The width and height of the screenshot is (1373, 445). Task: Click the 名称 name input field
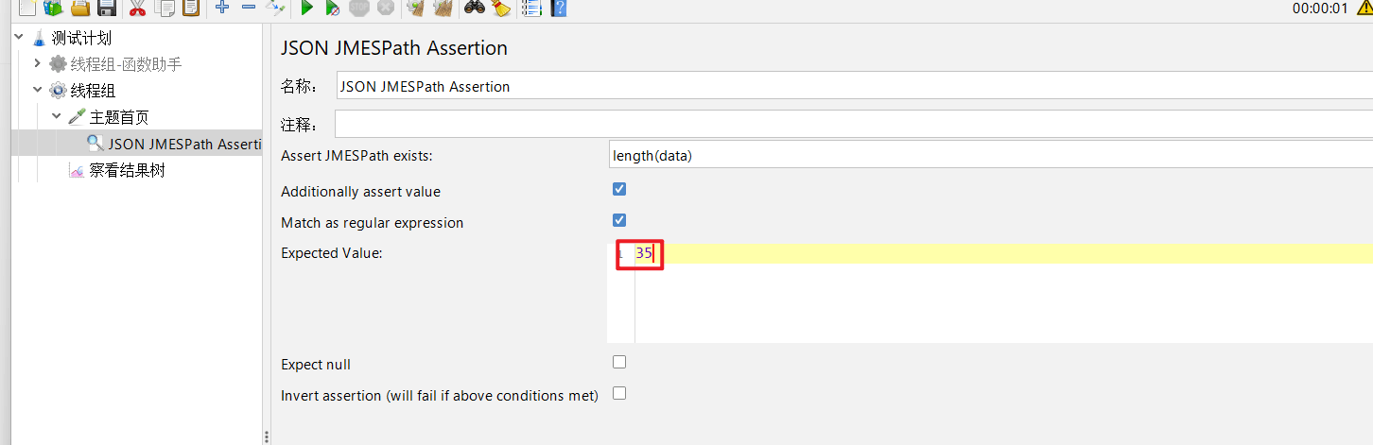(x=851, y=86)
